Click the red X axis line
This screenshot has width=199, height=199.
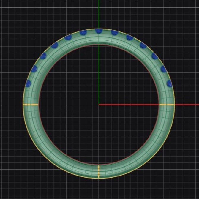click(x=149, y=105)
